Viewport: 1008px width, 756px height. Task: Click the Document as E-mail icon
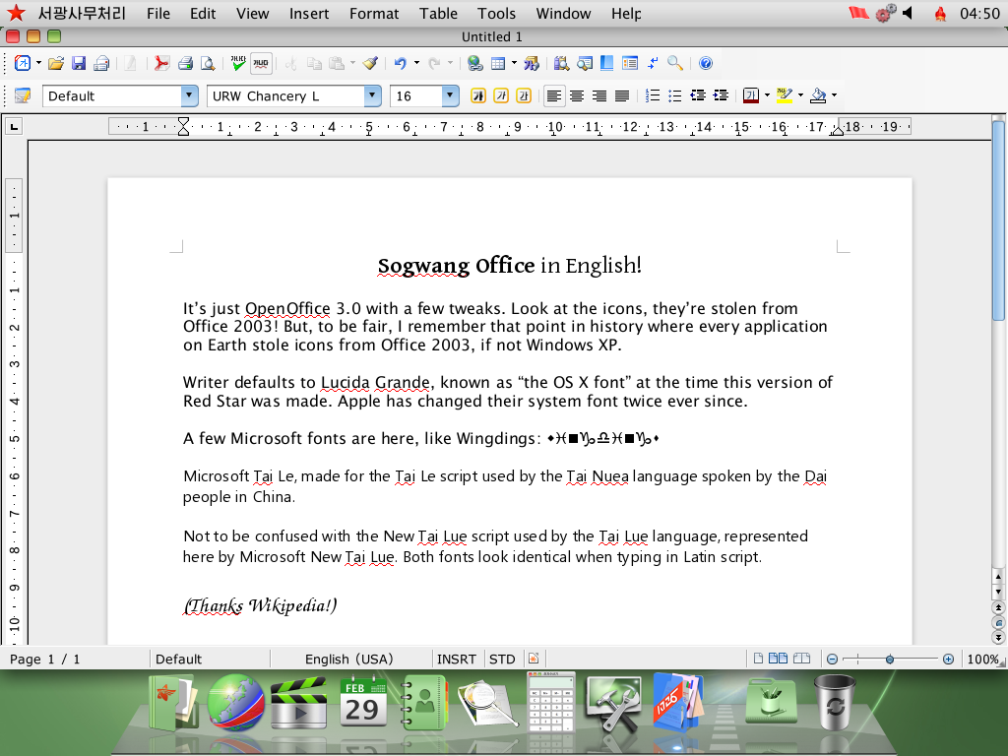coord(101,63)
